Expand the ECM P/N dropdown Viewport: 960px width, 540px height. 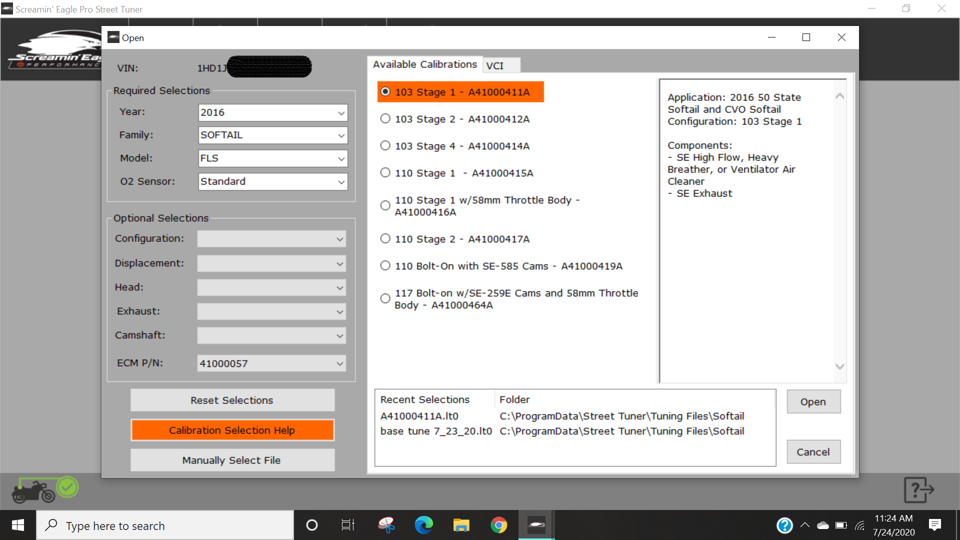click(271, 363)
